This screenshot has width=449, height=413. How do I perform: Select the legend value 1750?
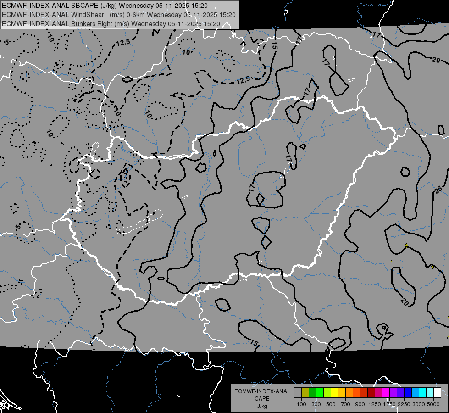[389, 404]
